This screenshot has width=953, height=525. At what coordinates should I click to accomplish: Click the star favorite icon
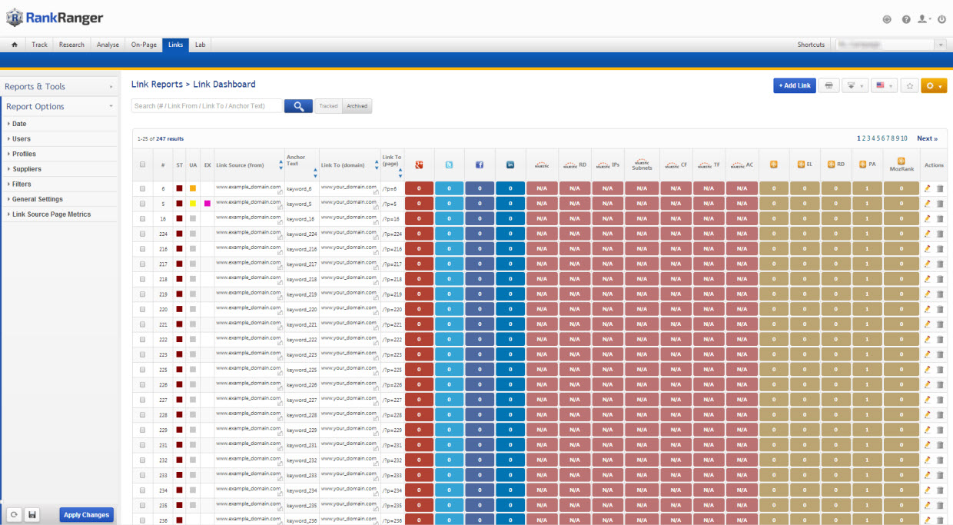point(909,85)
